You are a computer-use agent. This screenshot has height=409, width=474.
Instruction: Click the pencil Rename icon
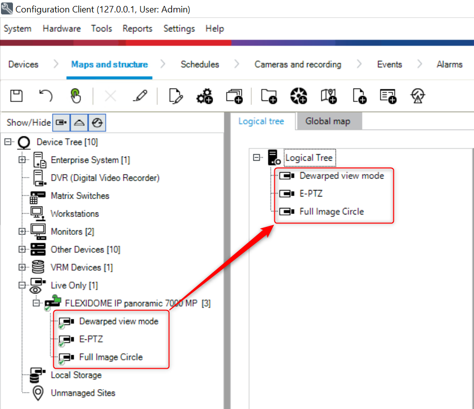pos(140,96)
